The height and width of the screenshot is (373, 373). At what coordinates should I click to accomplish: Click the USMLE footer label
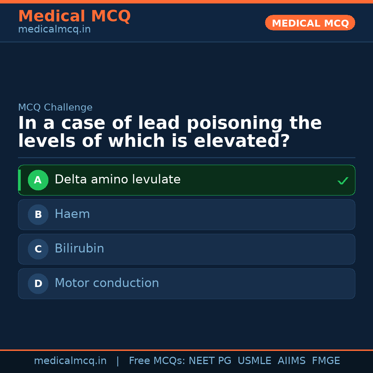click(254, 361)
